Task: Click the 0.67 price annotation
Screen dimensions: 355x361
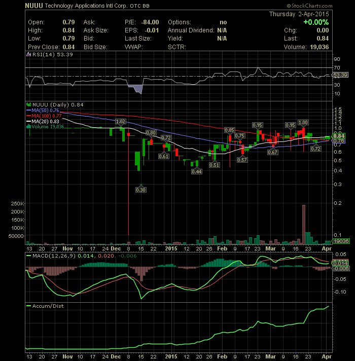Action: tap(272, 153)
